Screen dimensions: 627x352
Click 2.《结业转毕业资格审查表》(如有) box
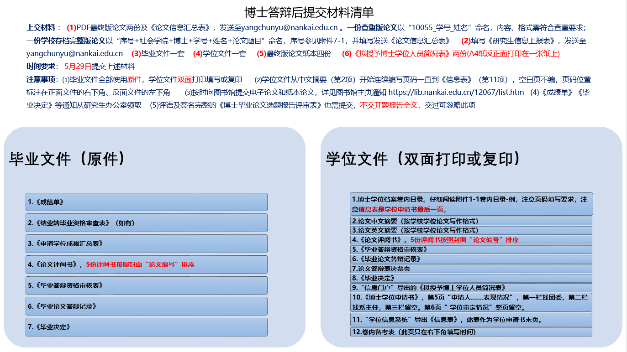146,223
